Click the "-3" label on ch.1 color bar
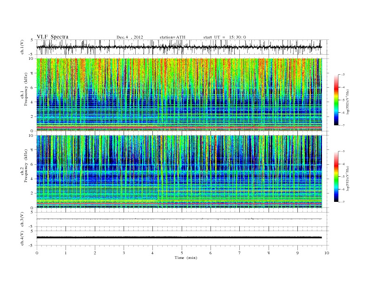Screen dimensions: 368x284 point(343,75)
